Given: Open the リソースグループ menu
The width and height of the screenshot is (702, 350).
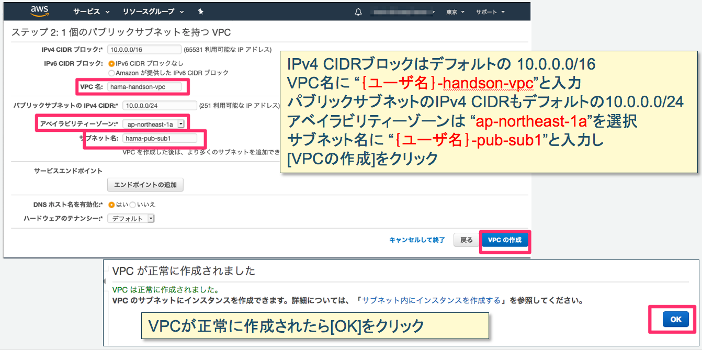Looking at the screenshot, I should click(153, 12).
